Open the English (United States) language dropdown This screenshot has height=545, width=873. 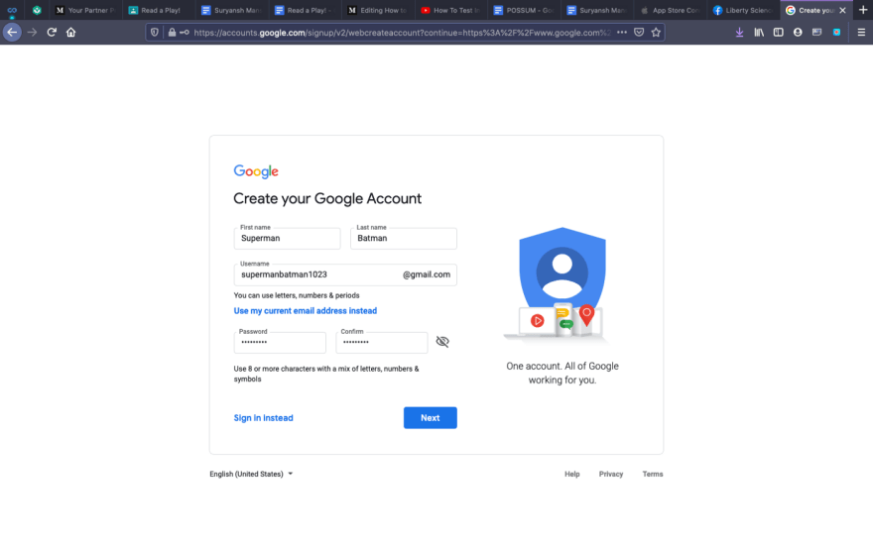251,474
